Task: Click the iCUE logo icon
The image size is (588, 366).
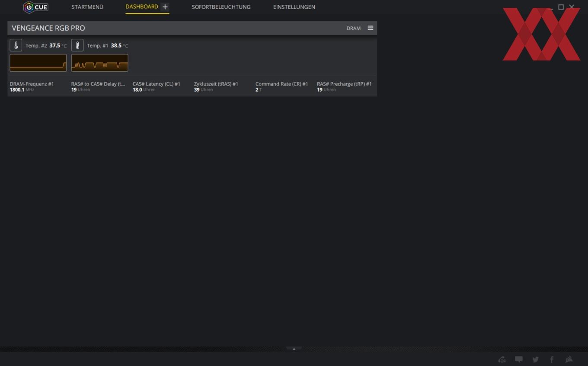Action: [x=36, y=7]
